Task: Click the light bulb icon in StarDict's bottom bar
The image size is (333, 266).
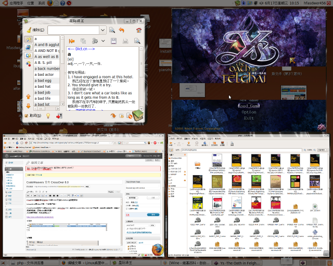Action: click(48, 116)
